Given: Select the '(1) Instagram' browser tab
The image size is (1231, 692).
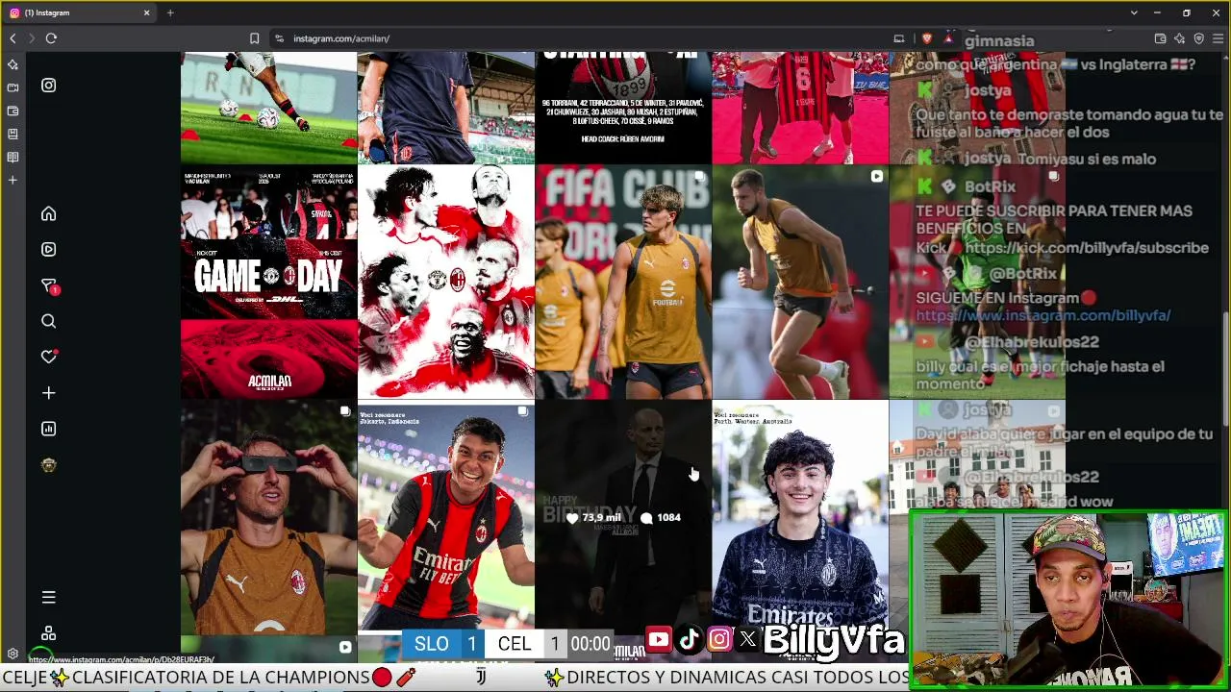Looking at the screenshot, I should tap(78, 12).
